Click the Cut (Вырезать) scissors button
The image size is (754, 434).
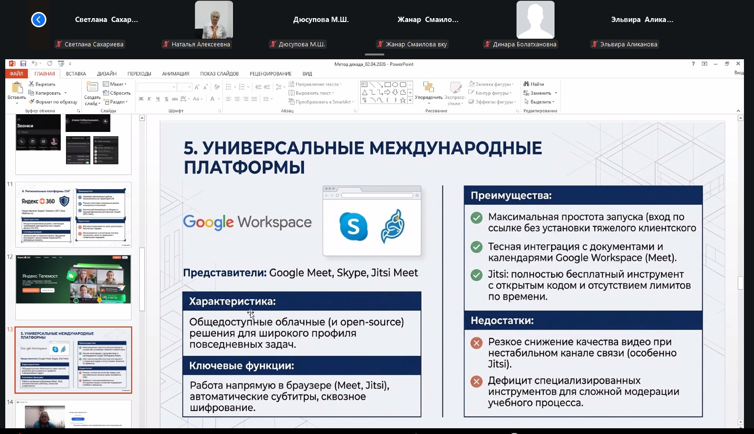[42, 84]
